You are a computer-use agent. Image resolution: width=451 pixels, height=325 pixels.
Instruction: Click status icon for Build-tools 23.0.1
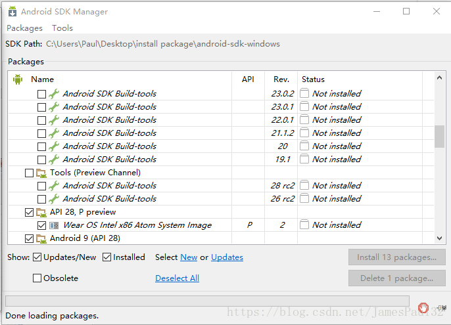[x=304, y=106]
